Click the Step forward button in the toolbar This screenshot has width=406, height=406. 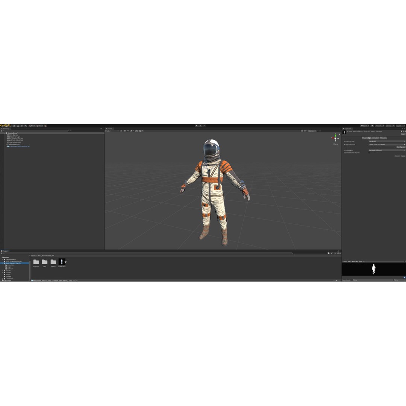point(204,126)
